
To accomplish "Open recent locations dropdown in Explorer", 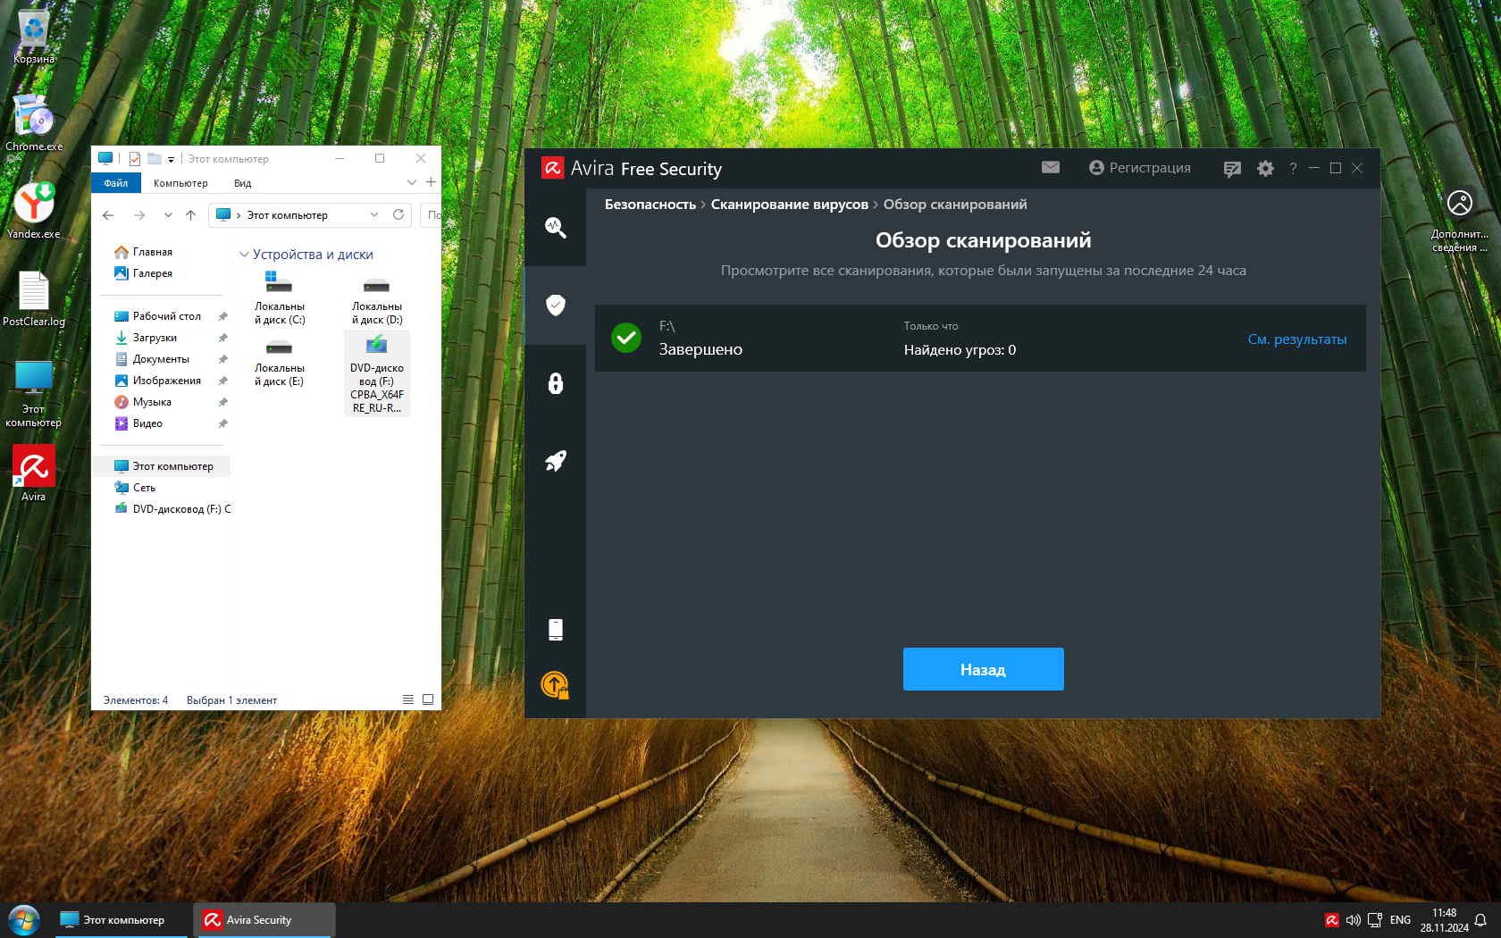I will pos(168,215).
